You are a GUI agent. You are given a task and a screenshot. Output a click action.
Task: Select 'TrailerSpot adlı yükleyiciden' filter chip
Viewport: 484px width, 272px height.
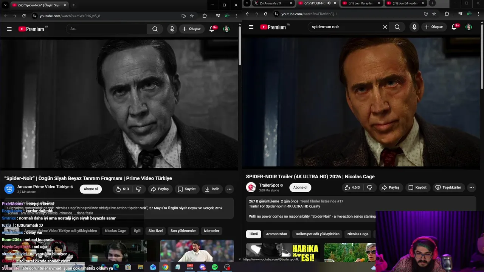(x=317, y=234)
